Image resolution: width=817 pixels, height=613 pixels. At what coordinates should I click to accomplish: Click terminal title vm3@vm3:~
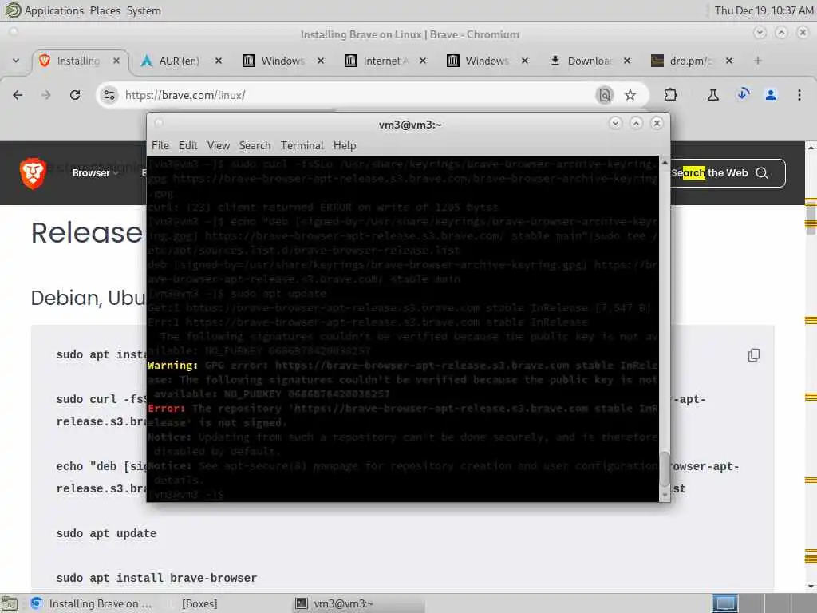tap(410, 125)
